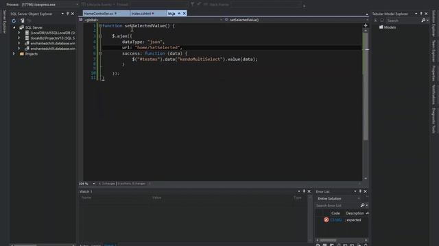This screenshot has height=246, width=439.
Task: Open the Team Explorer side tab
Action: coord(434,51)
